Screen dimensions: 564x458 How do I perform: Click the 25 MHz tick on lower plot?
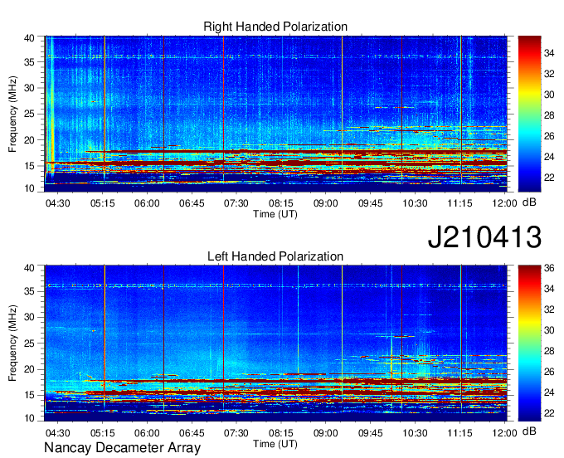[x=29, y=343]
